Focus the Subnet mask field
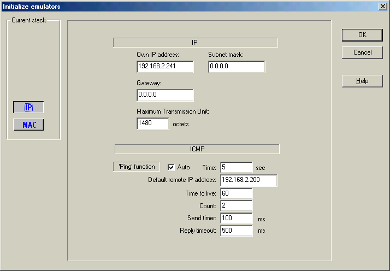The height and width of the screenshot is (271, 390). 237,67
